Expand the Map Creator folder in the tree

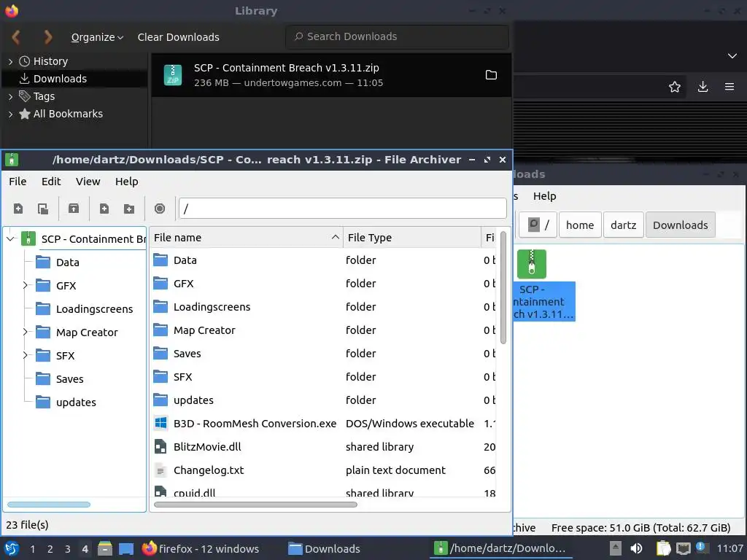(26, 332)
